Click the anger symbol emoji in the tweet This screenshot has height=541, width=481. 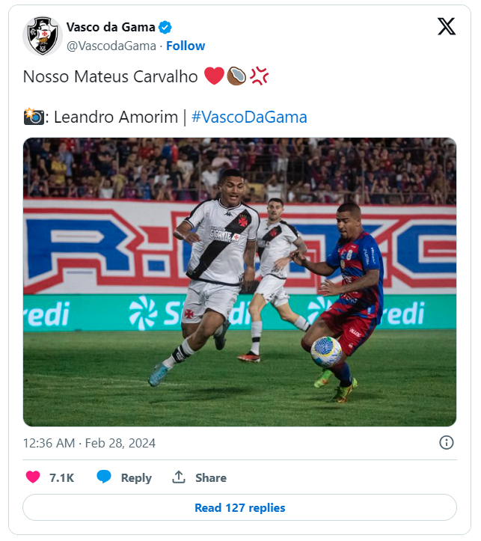point(259,76)
